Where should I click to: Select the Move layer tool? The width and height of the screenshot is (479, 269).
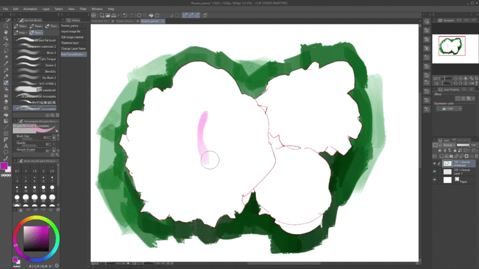6,45
